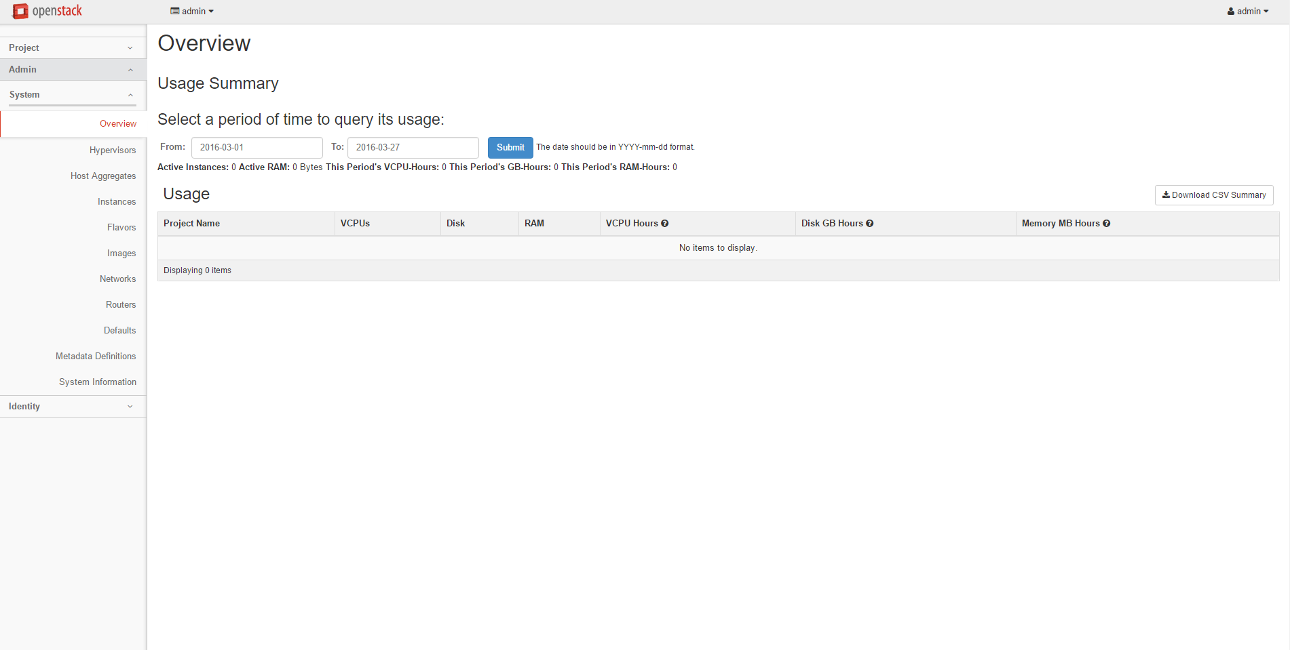Click the Disk GB Hours help icon
1290x650 pixels.
point(870,224)
